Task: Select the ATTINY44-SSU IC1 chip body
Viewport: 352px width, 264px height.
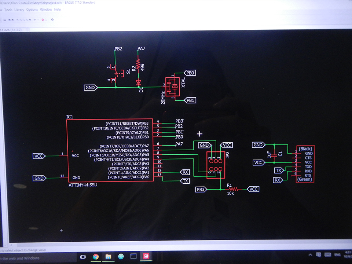Action: tap(110, 150)
